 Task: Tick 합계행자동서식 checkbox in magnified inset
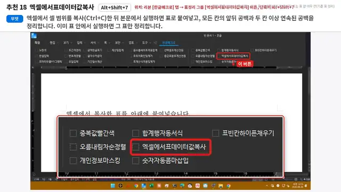point(136,133)
